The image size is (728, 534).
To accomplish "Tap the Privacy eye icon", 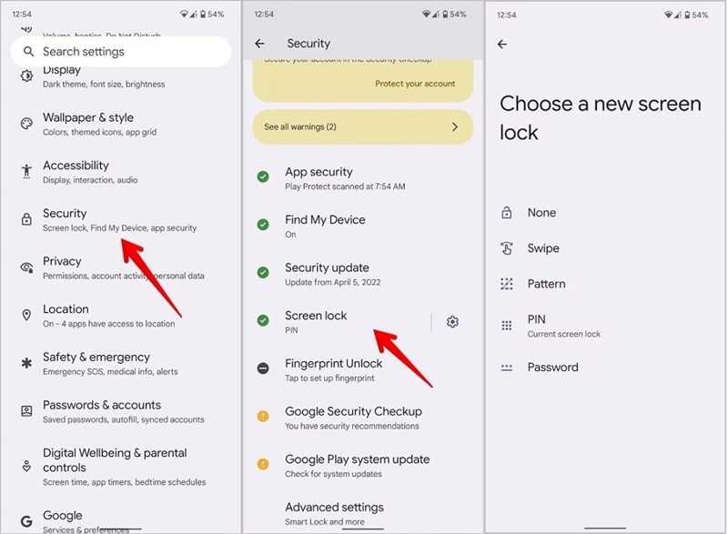I will [x=27, y=267].
